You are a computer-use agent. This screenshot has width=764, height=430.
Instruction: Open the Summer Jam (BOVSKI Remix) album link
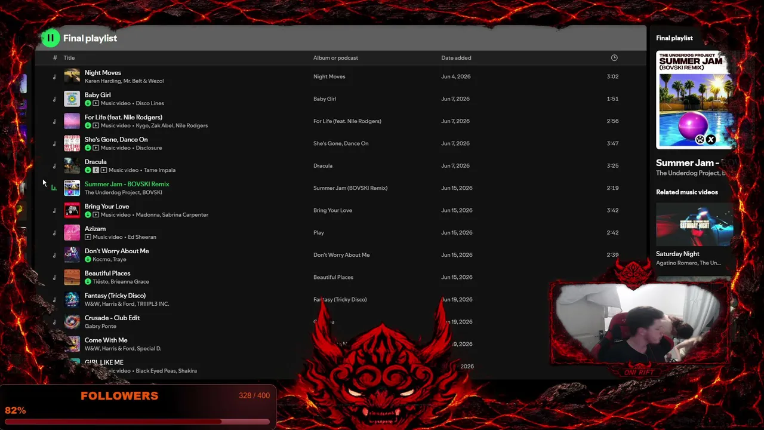[x=350, y=188]
